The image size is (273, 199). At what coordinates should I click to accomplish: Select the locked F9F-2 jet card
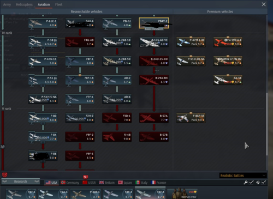80,137
